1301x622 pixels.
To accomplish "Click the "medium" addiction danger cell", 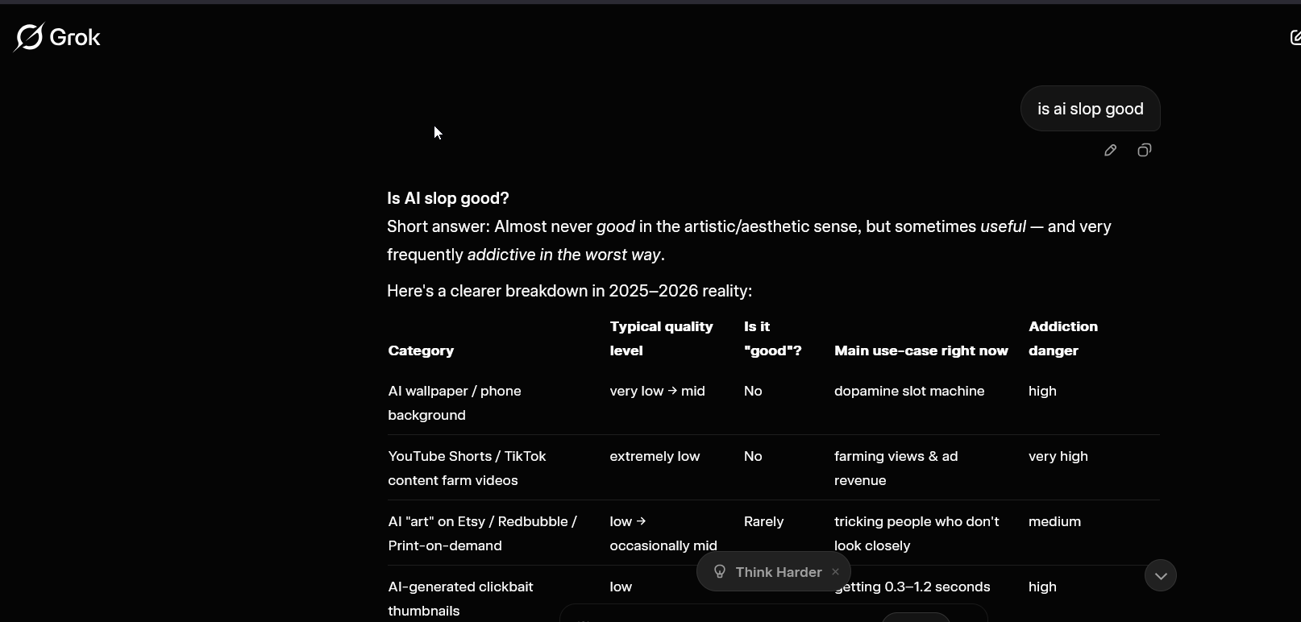I will pyautogui.click(x=1054, y=521).
